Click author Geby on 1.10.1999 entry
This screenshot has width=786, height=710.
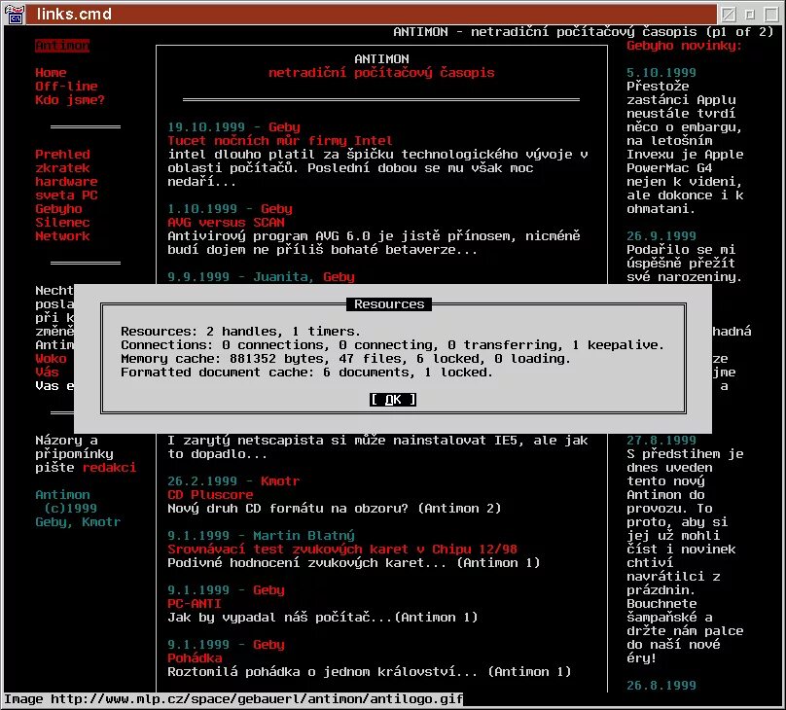[x=276, y=209]
